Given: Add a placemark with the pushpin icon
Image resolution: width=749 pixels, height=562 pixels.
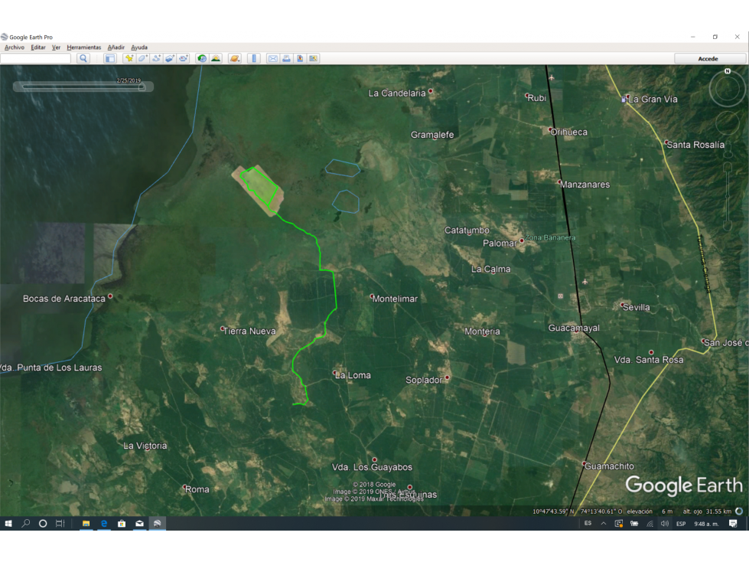Looking at the screenshot, I should click(x=129, y=58).
